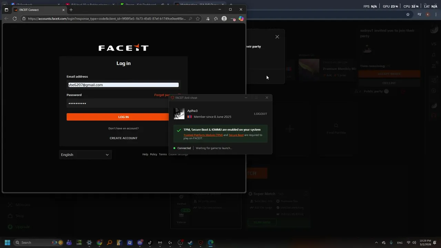Viewport: 441px width, 248px height.
Task: Close the party invite dialog
Action: 277,37
